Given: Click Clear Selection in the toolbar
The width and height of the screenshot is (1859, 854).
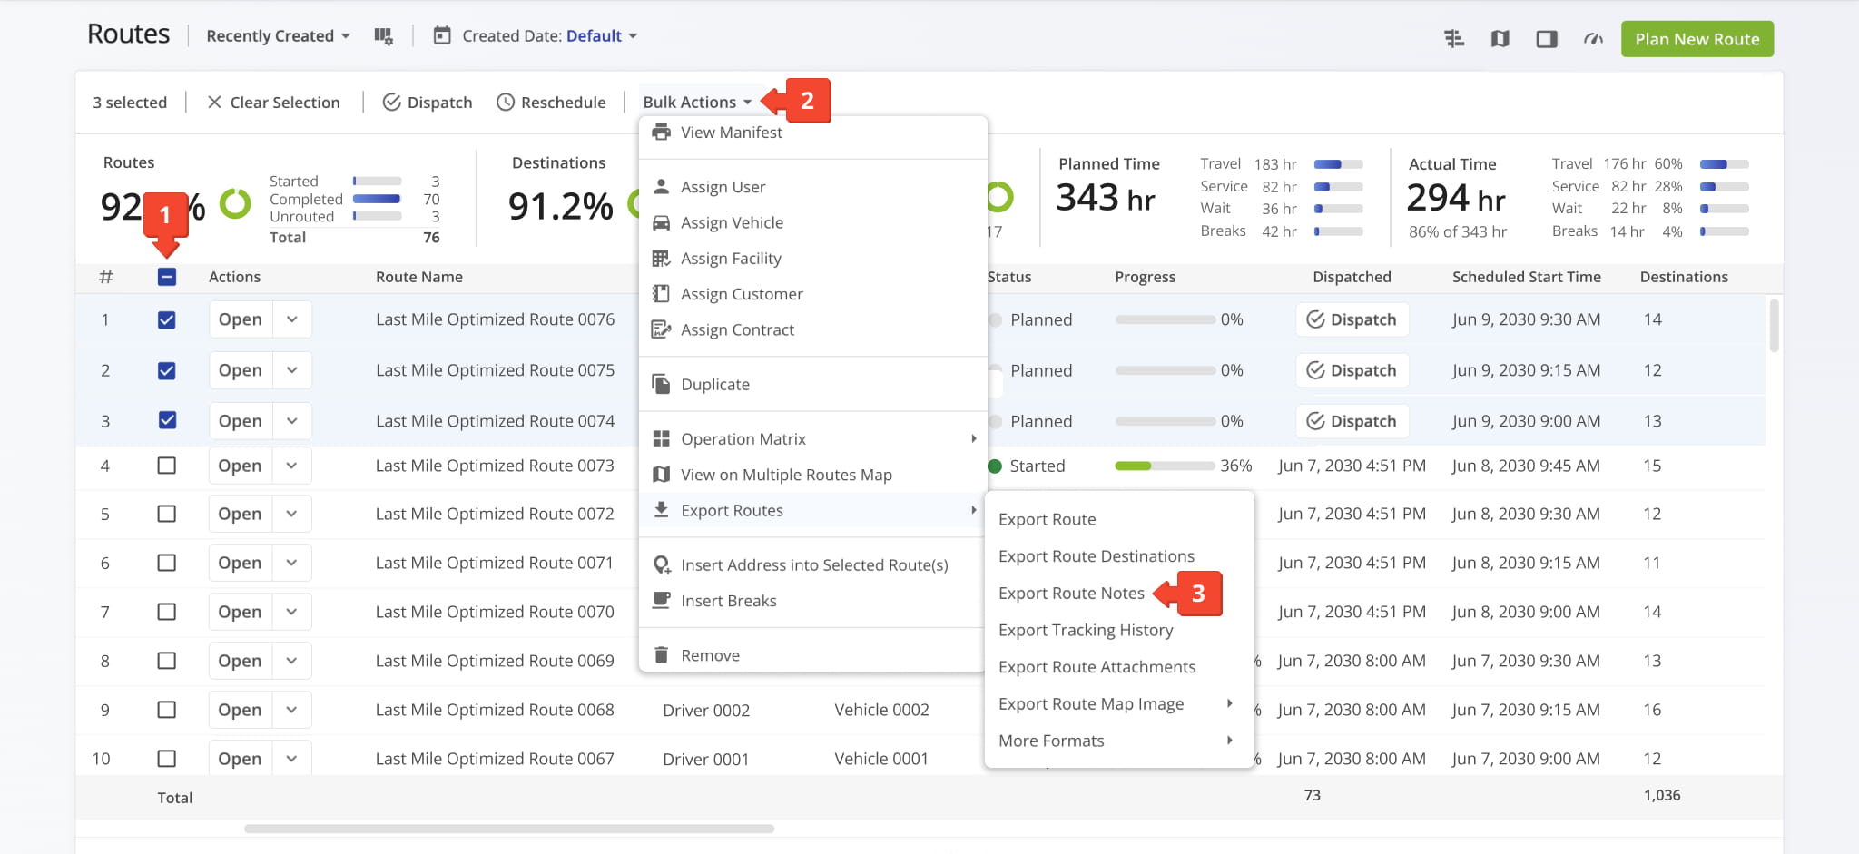Looking at the screenshot, I should [273, 103].
